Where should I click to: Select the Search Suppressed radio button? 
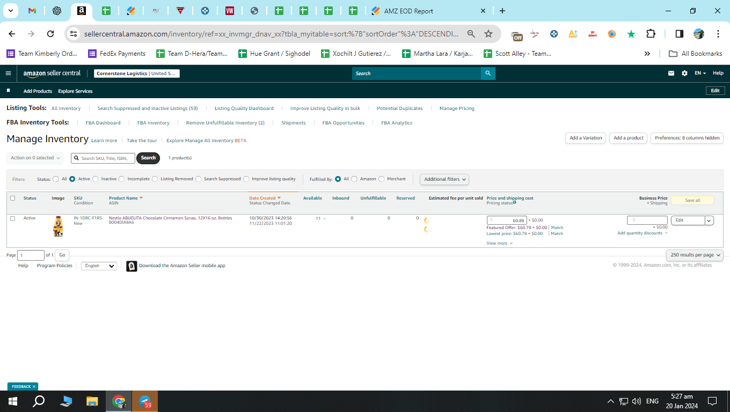tap(199, 179)
